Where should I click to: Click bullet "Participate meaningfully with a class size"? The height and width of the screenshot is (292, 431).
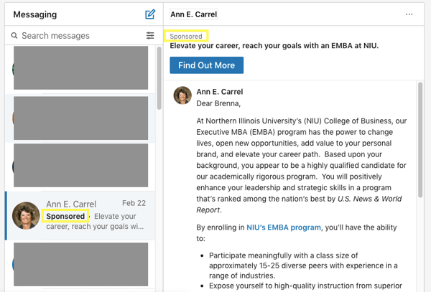[303, 265]
